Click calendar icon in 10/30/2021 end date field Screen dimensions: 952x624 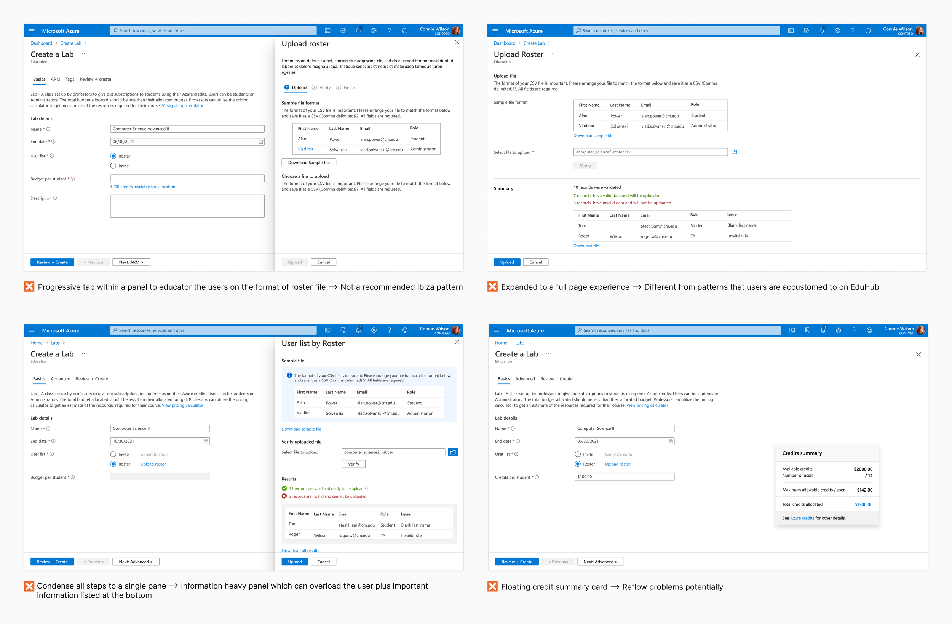206,441
